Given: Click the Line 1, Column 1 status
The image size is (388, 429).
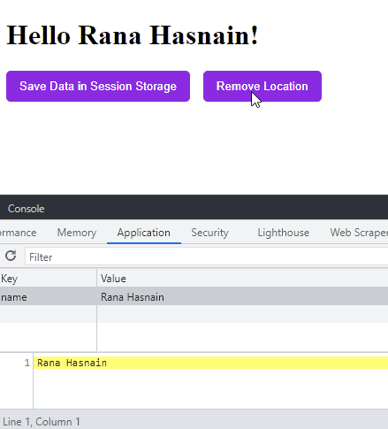Looking at the screenshot, I should point(42,422).
